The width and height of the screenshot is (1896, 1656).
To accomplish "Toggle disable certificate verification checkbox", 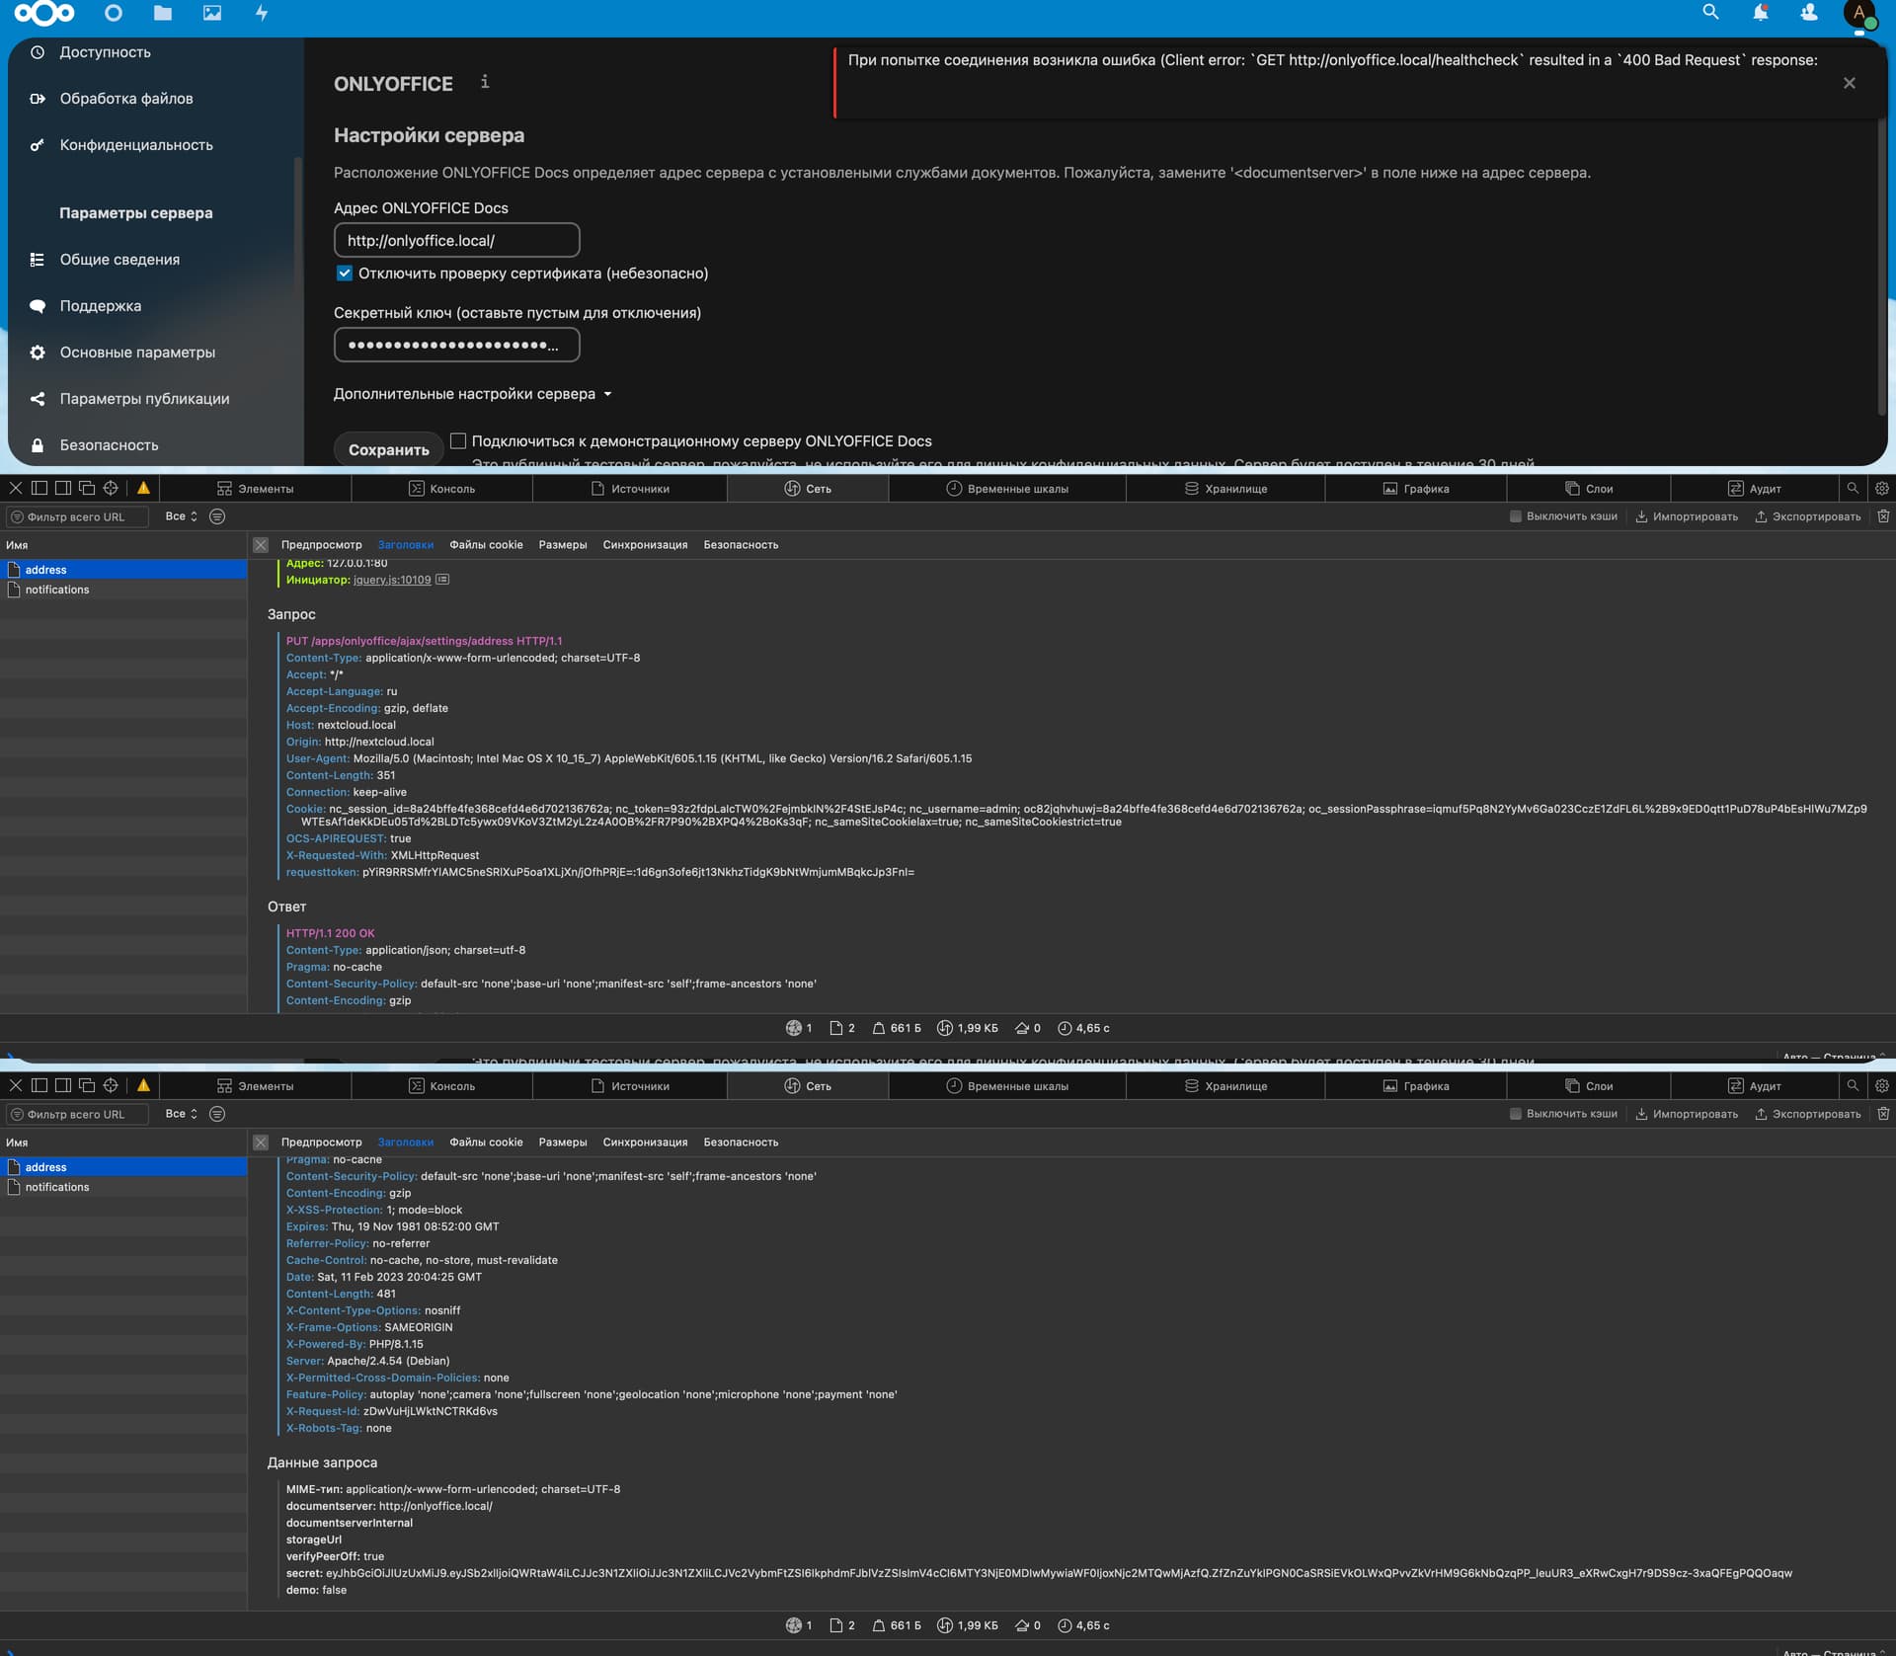I will click(345, 273).
